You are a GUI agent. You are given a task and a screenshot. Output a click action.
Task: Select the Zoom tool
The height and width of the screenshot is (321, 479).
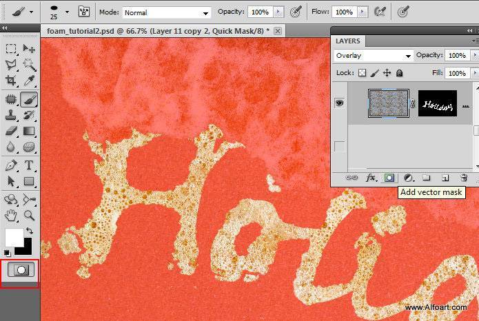(30, 216)
